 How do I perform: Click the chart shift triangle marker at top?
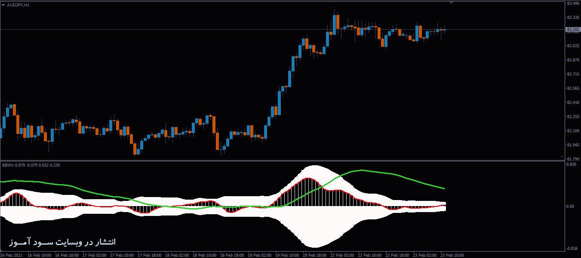[x=451, y=3]
